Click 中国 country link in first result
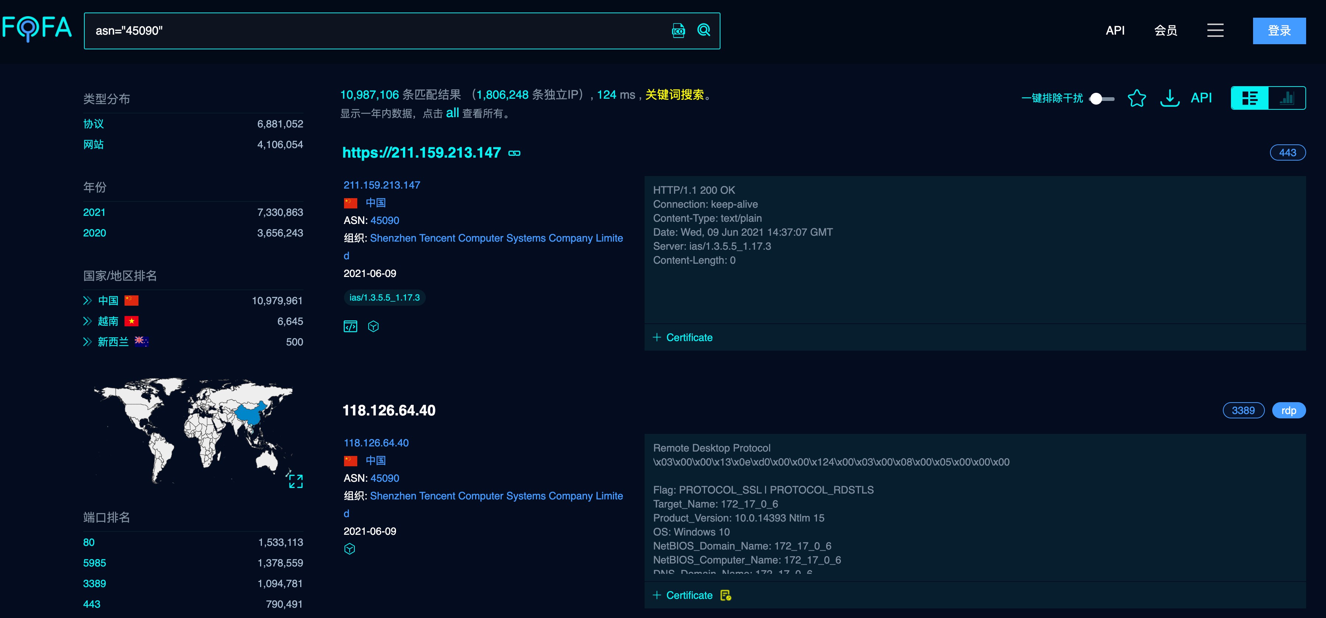1326x618 pixels. (x=375, y=203)
